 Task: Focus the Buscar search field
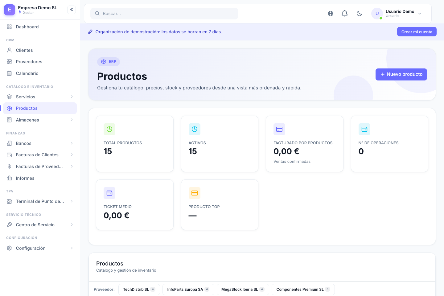[x=164, y=14]
